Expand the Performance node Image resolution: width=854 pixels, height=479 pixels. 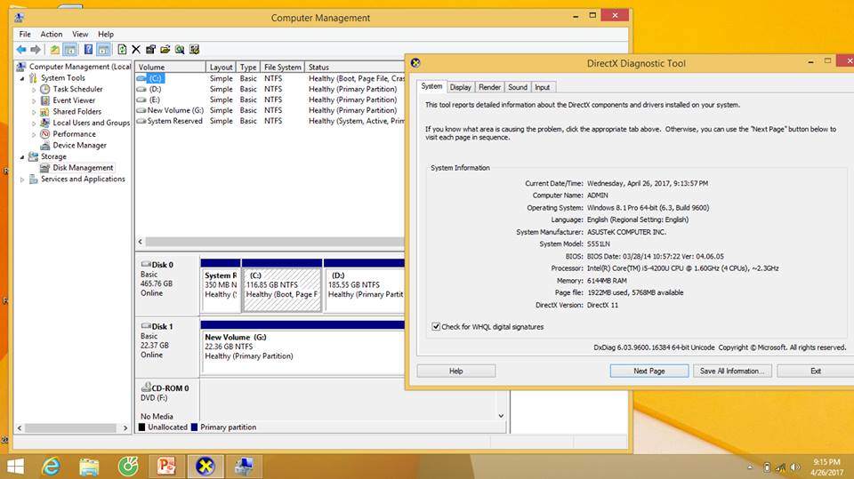[34, 134]
